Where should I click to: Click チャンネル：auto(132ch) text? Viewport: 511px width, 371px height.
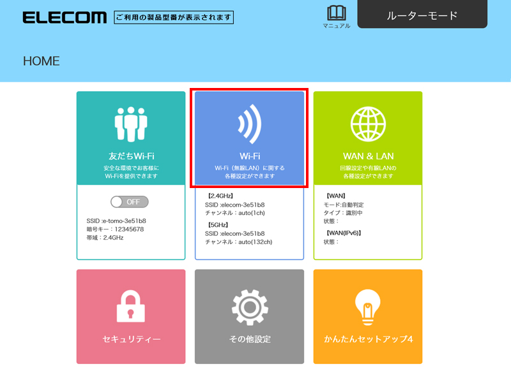point(238,242)
